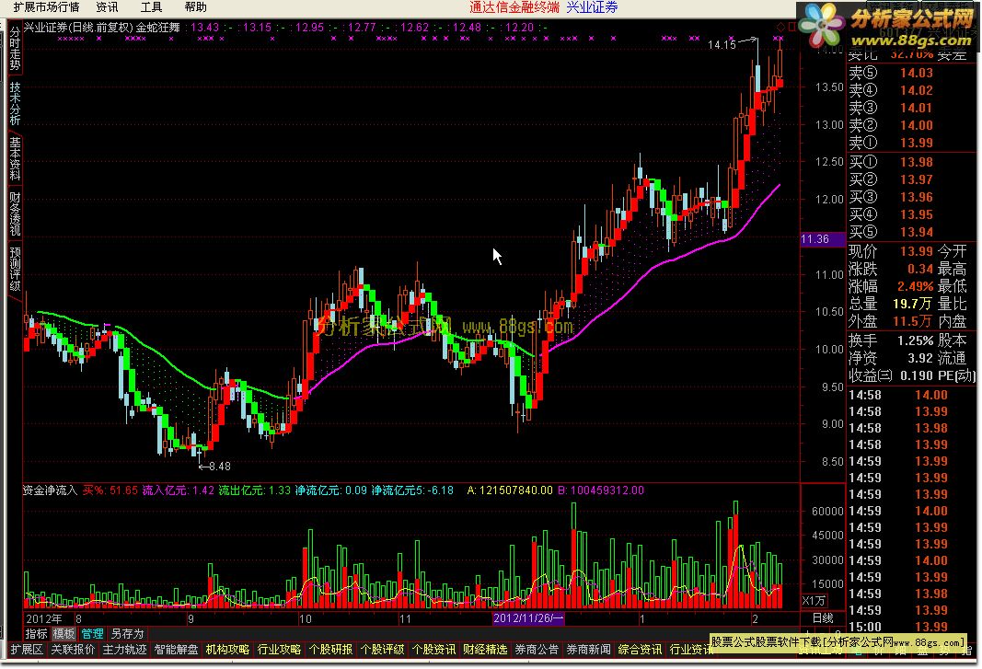Click the 8.48 low price annotation
982x669 pixels.
(220, 466)
